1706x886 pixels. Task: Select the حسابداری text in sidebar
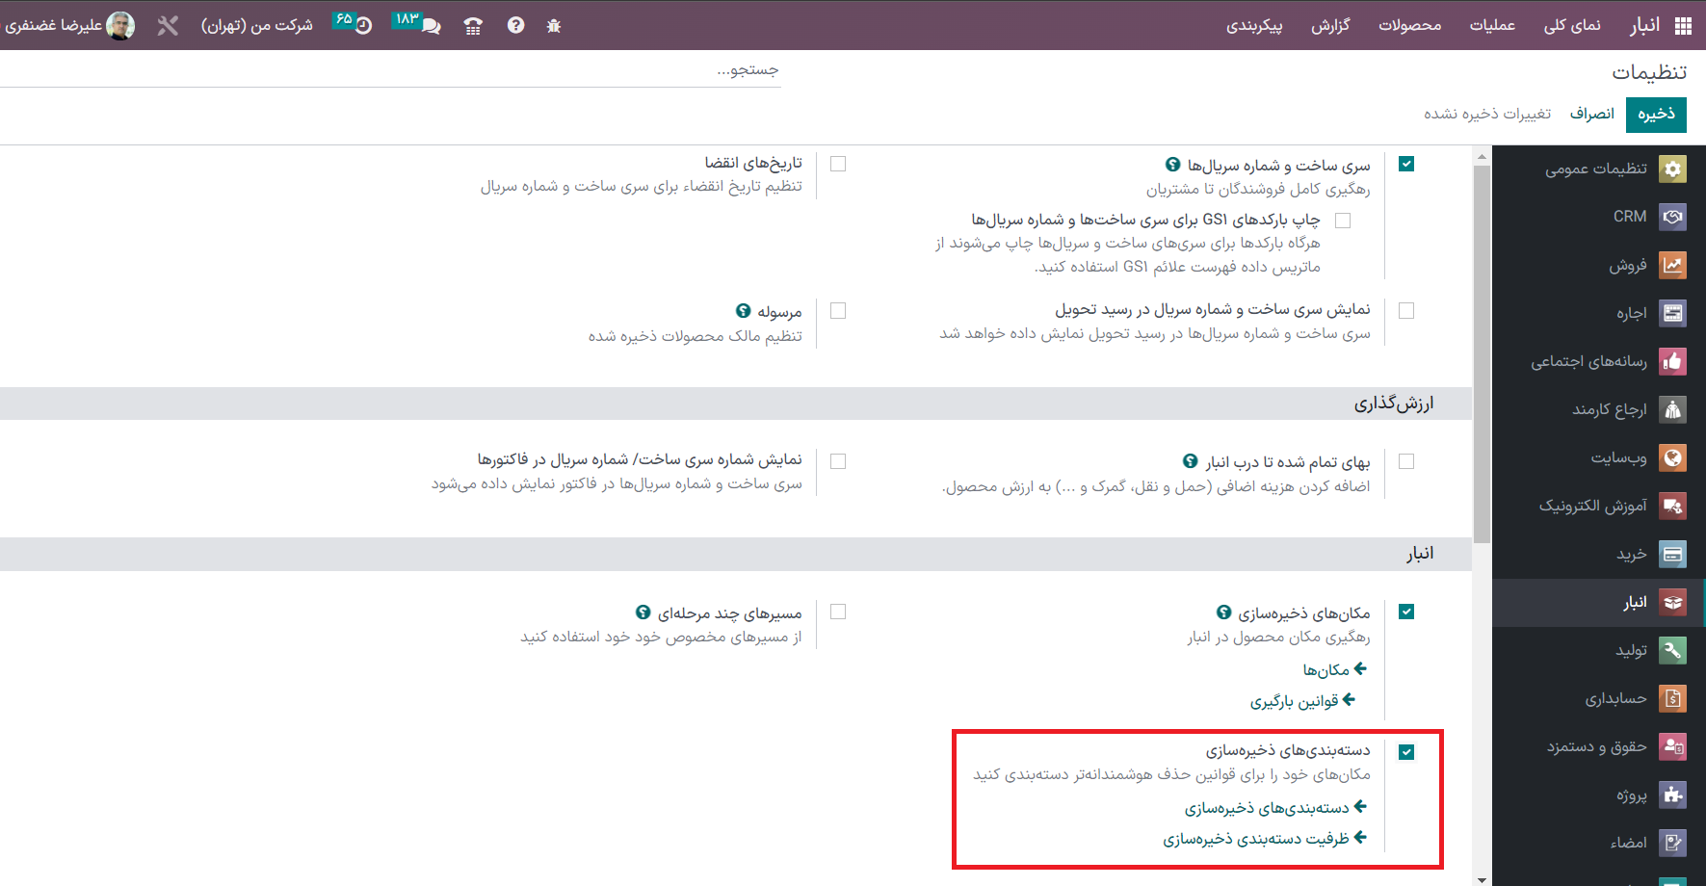click(x=1616, y=698)
